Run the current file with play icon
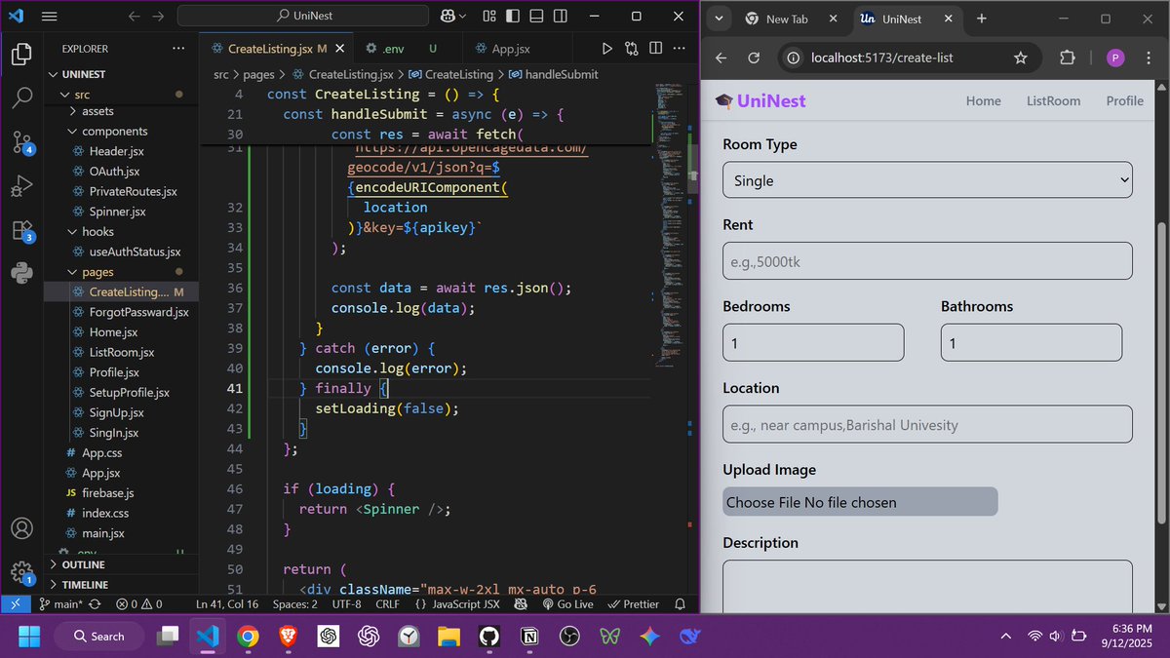 (607, 49)
